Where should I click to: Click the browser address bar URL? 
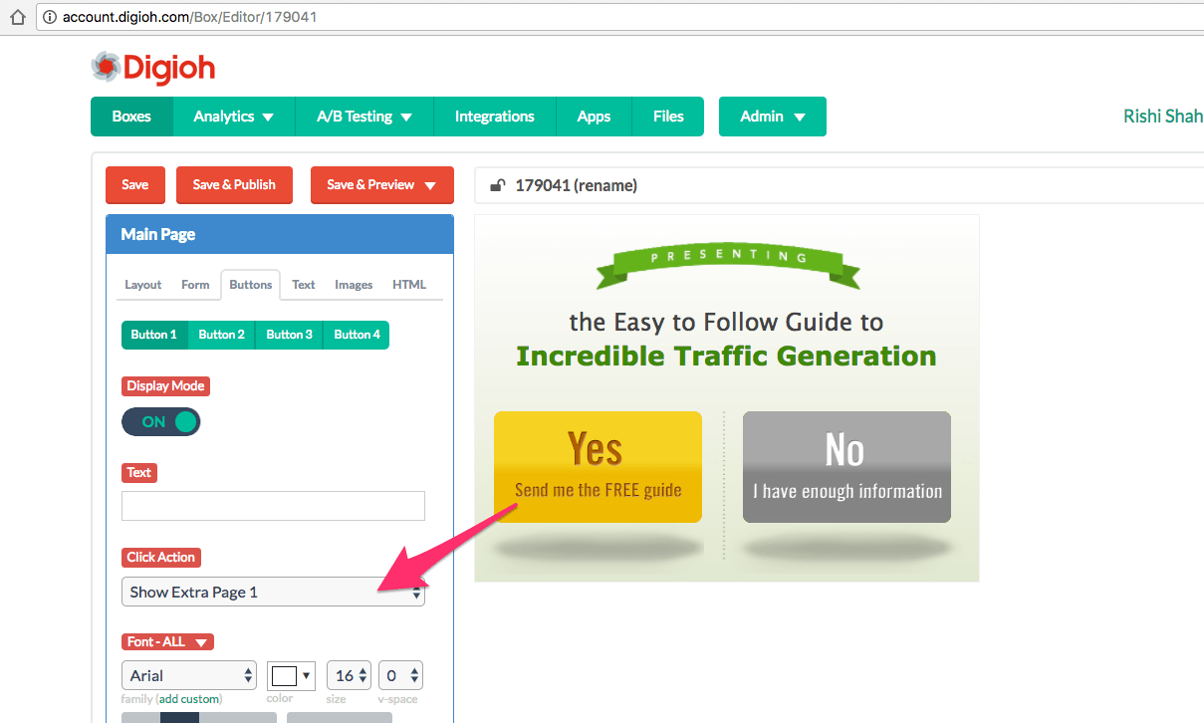click(190, 17)
